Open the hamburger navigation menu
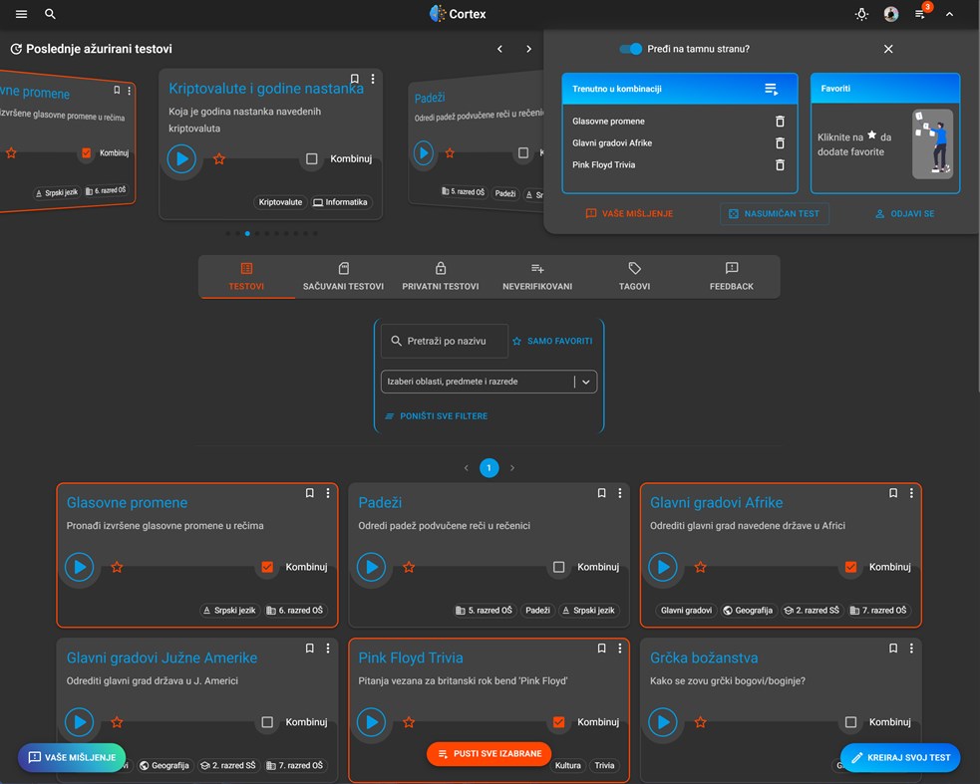980x784 pixels. pos(20,14)
